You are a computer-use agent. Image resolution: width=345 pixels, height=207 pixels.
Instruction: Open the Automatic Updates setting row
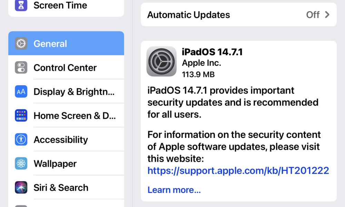(239, 14)
